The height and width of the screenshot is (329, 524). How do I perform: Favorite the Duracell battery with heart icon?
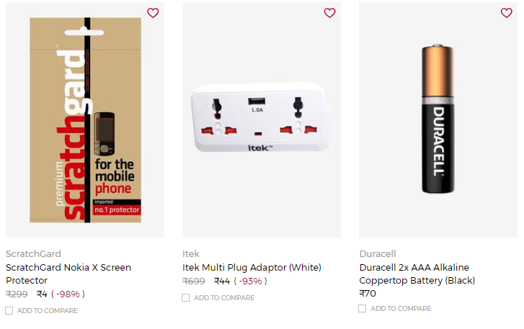pos(506,13)
